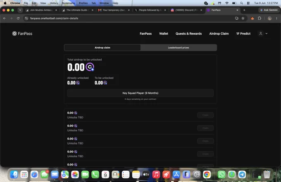This screenshot has width=281, height=182.
Task: Click the Claim button in the fourth unlock row
Action: tap(205, 154)
